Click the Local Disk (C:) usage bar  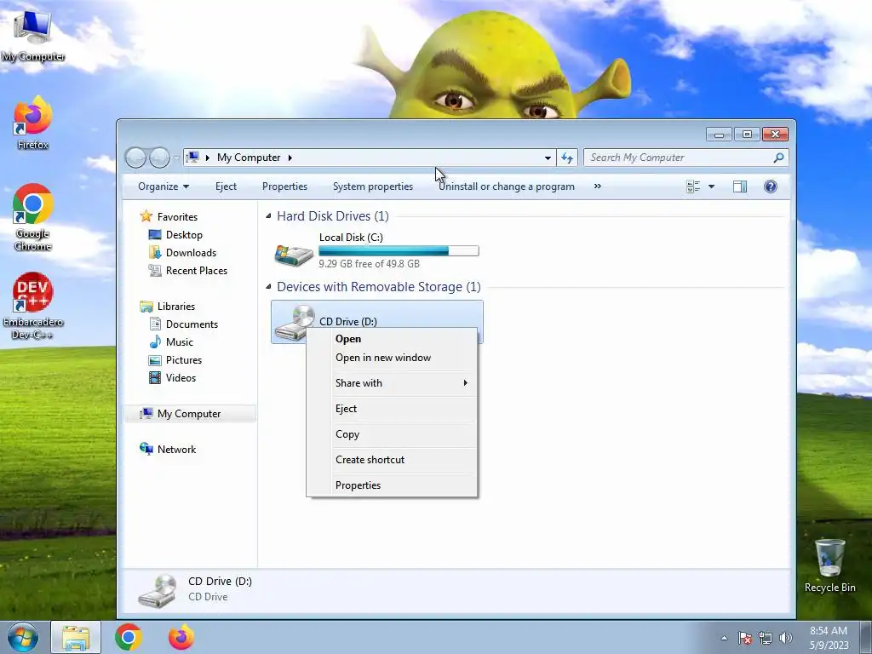click(399, 251)
